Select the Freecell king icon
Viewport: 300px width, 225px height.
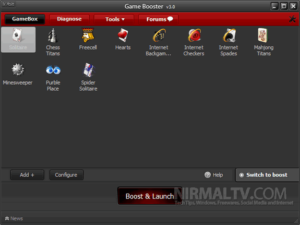coord(88,35)
